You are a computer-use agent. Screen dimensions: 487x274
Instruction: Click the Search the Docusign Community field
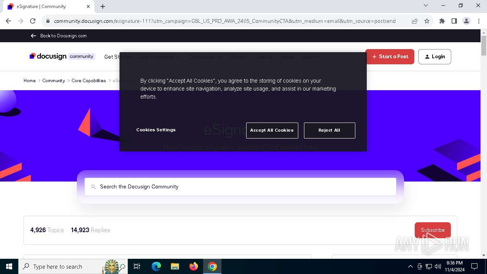point(240,187)
